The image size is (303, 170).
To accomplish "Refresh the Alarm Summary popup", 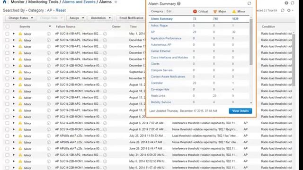I will point(250,3).
